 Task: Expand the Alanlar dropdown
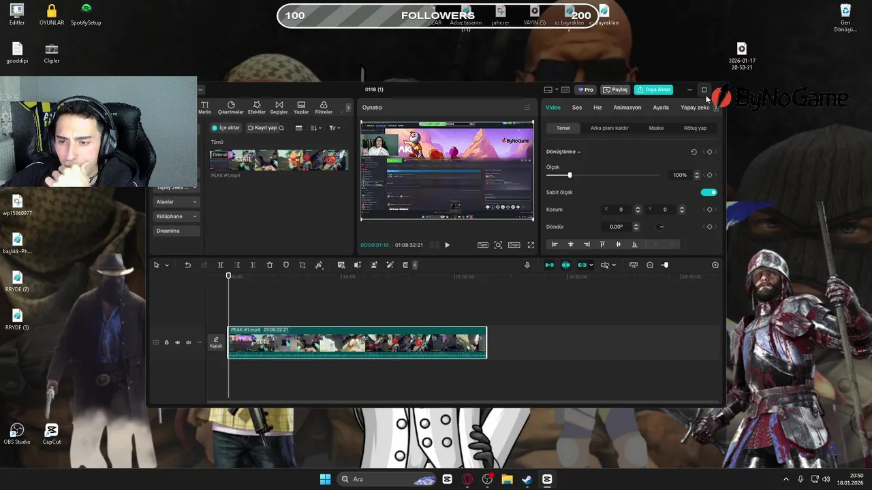click(177, 202)
